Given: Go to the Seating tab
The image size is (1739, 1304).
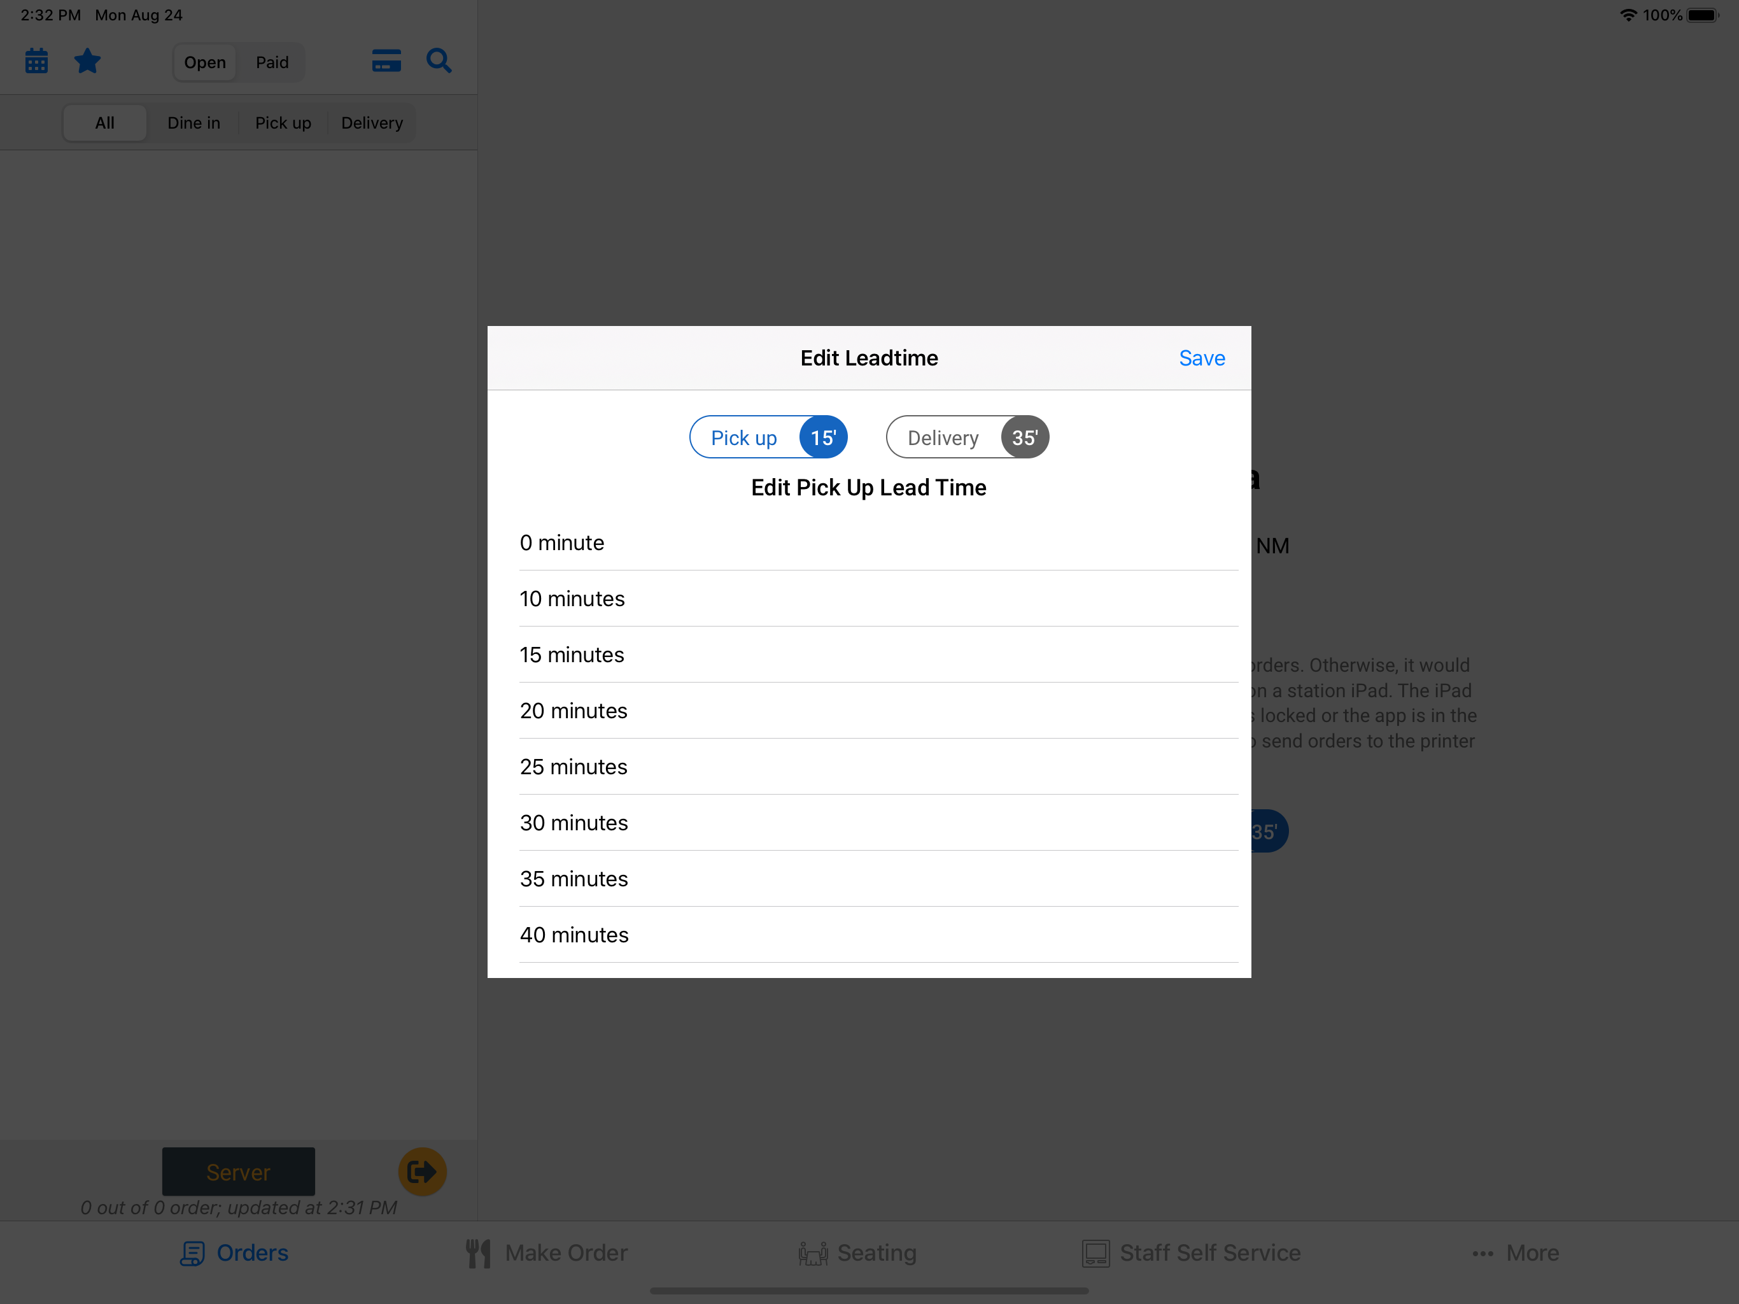Looking at the screenshot, I should [x=857, y=1253].
